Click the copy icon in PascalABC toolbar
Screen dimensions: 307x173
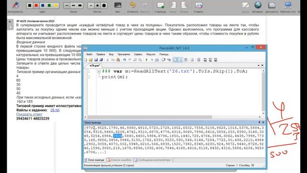click(x=113, y=60)
